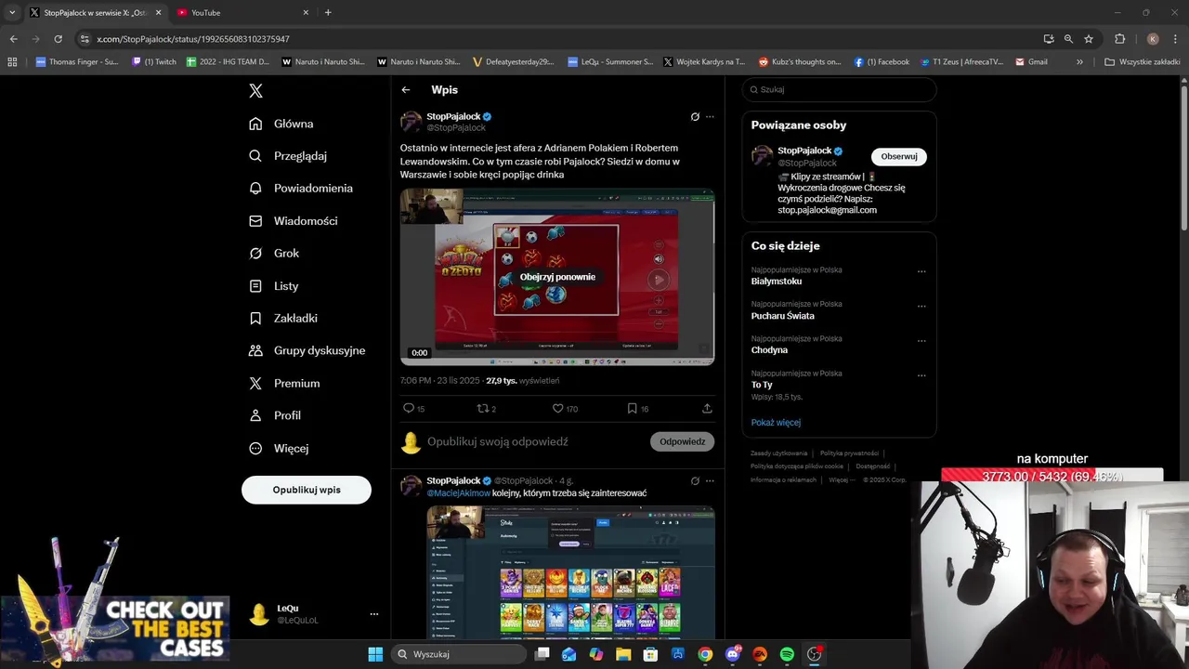Click taskbar Wyszukaj search box
1189x669 pixels.
[461, 654]
